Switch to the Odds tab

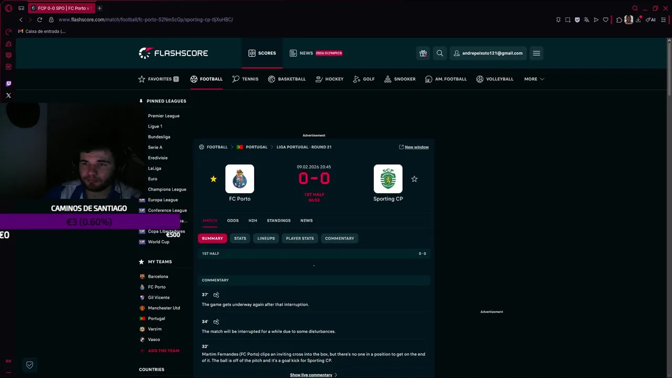point(233,220)
